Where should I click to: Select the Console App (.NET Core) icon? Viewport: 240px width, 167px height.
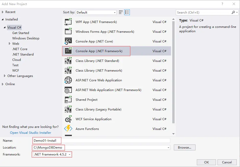click(68, 41)
